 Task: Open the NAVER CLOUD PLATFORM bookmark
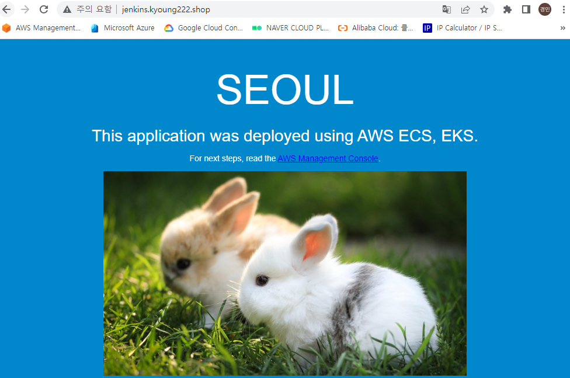pyautogui.click(x=290, y=28)
